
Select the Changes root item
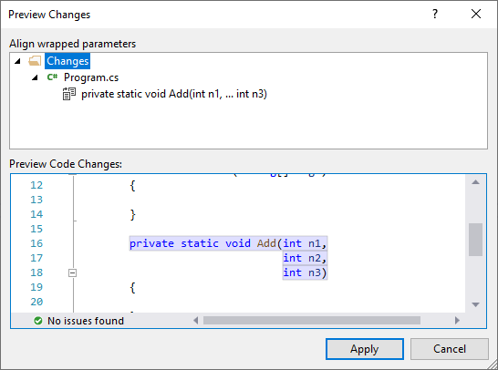67,61
